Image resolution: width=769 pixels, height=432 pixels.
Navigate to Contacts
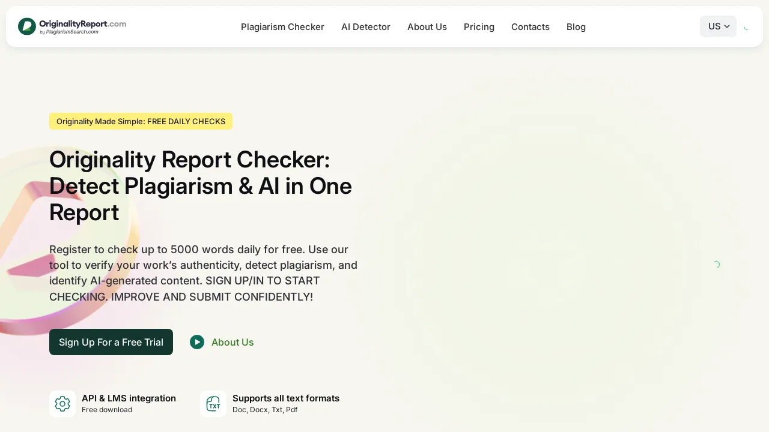tap(530, 27)
